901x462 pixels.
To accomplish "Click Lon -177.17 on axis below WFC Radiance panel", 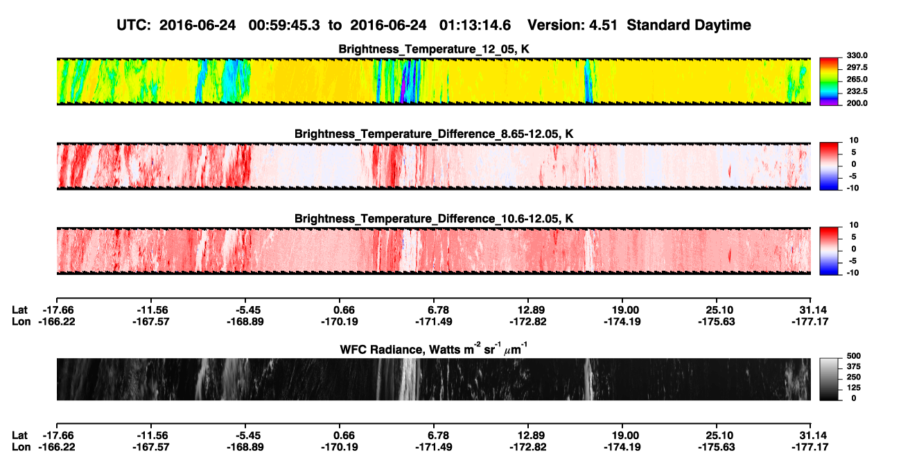I will [x=811, y=447].
